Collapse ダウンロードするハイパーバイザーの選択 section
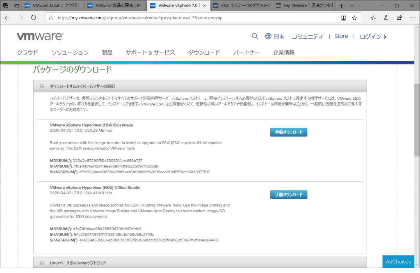Viewport: 420px width, 273px height. (42, 86)
